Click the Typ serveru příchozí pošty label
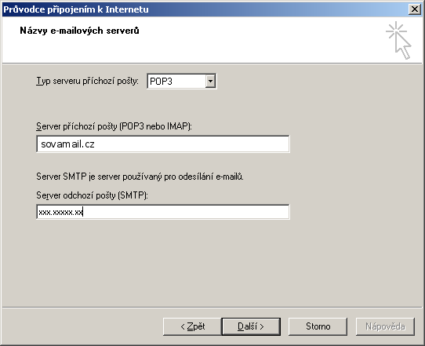Screen dimensions: 425x346 click(87, 81)
